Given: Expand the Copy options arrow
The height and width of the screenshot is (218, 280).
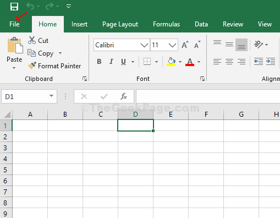Looking at the screenshot, I should point(60,53).
